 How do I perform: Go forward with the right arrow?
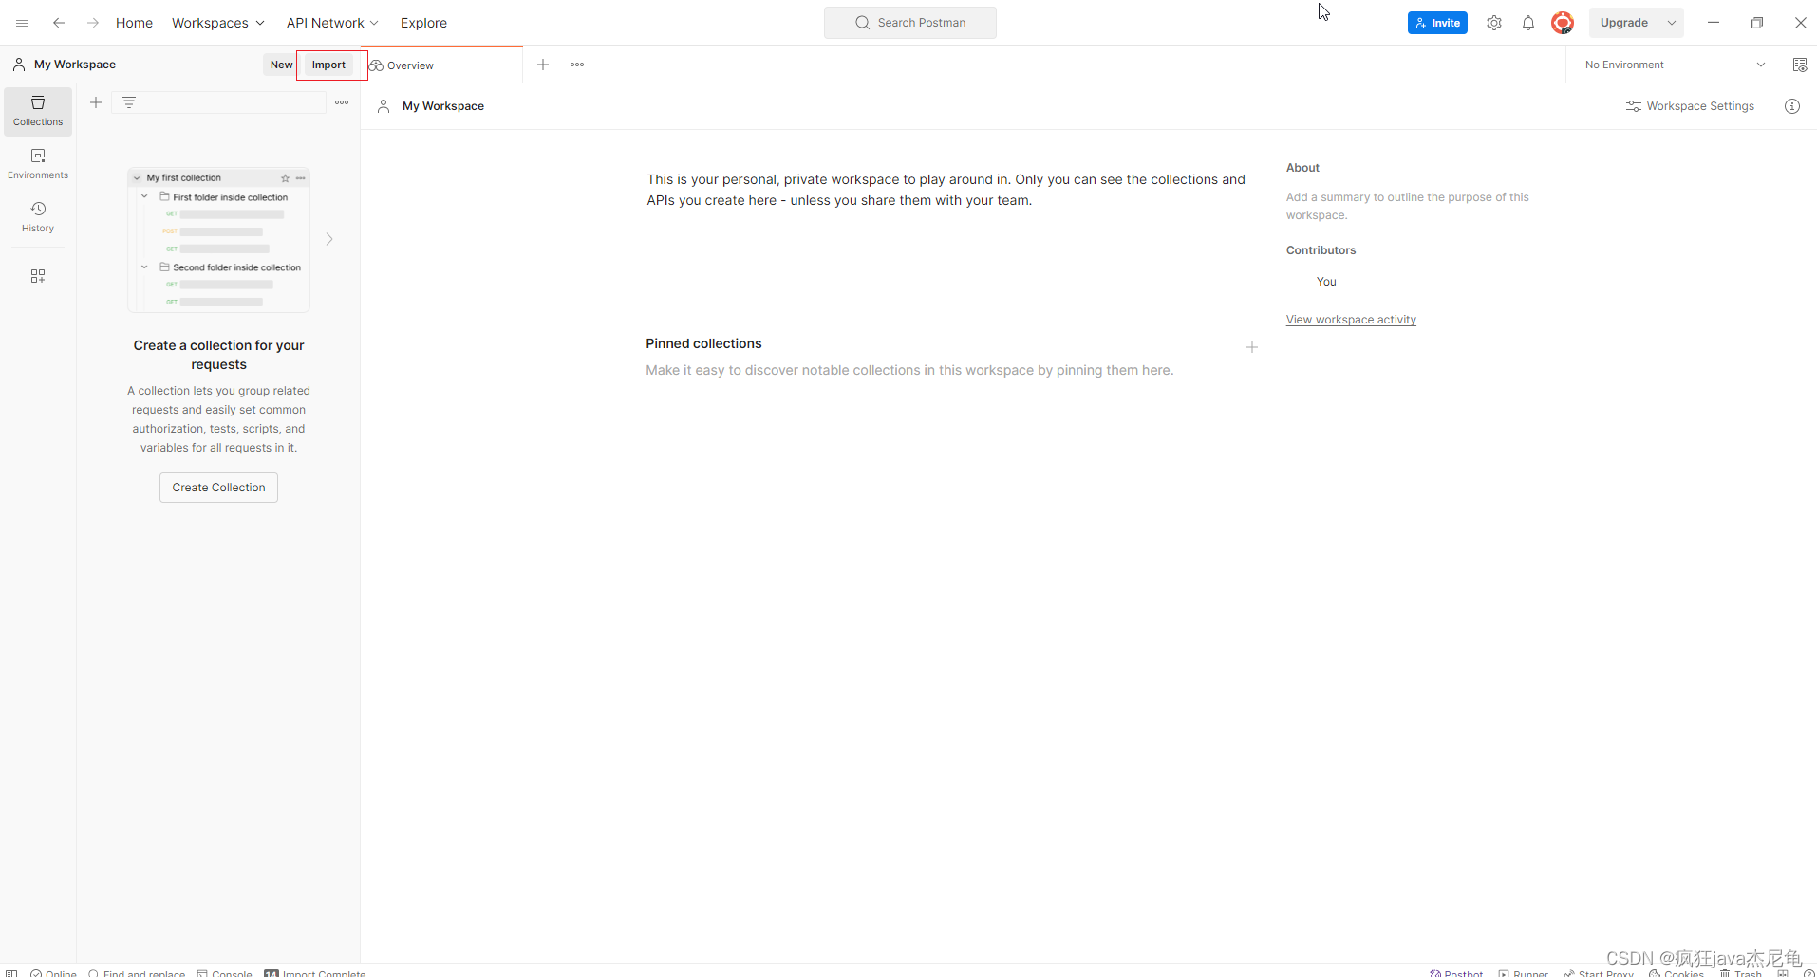tap(93, 23)
